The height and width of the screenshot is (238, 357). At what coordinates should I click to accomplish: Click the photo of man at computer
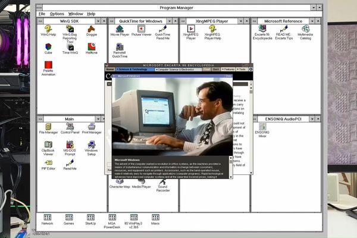[x=173, y=117]
